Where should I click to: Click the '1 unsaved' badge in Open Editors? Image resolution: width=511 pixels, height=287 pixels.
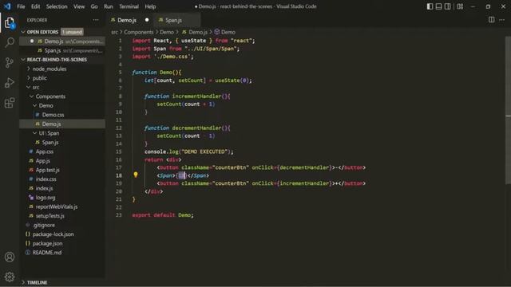[72, 32]
